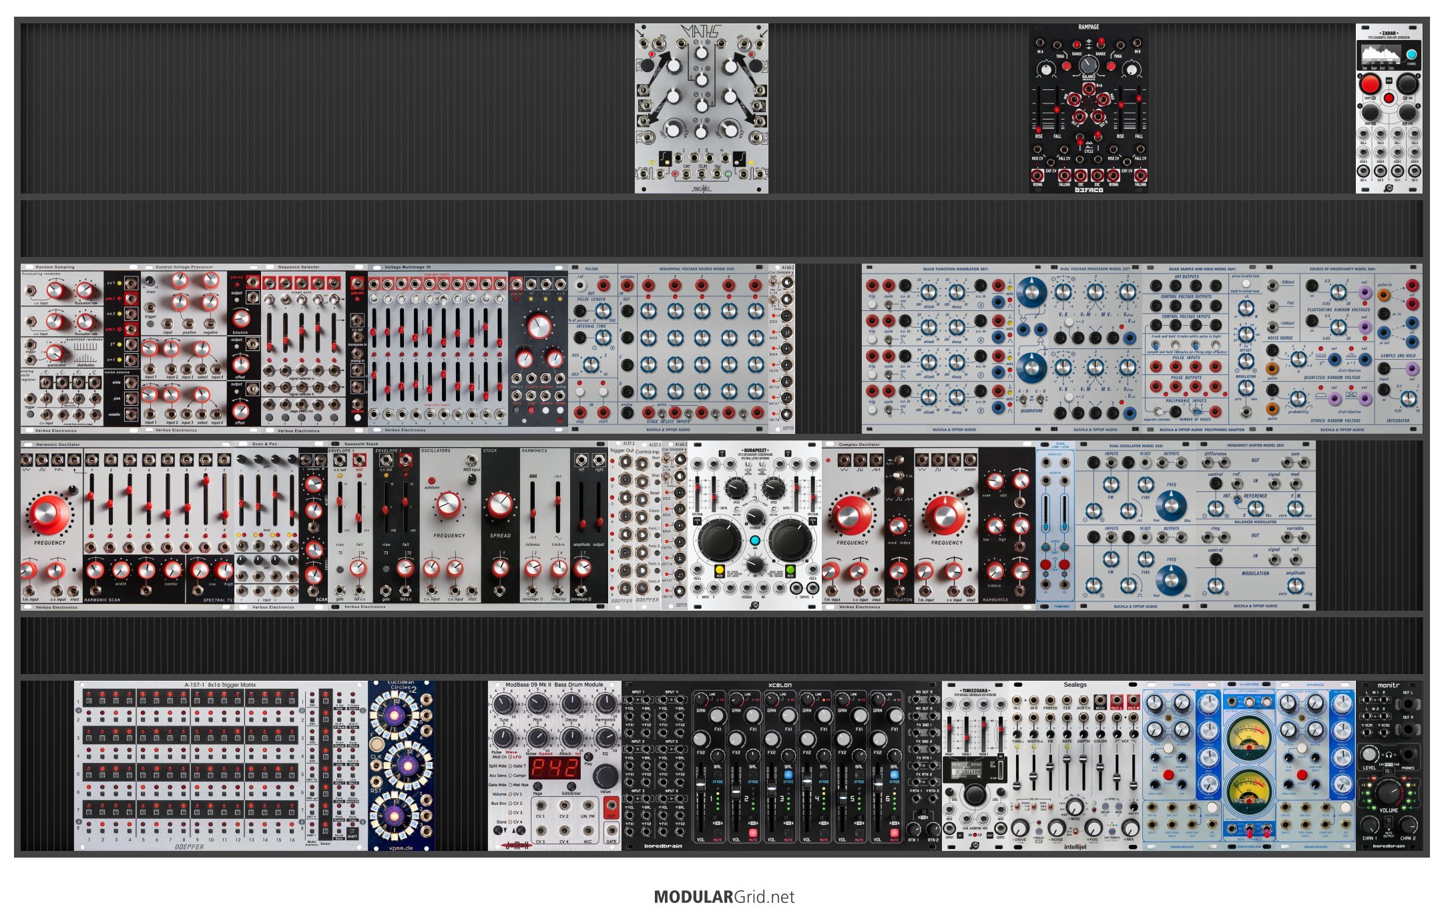This screenshot has height=911, width=1450.
Task: Click the large Timiszoara center knob
Action: coord(974,796)
